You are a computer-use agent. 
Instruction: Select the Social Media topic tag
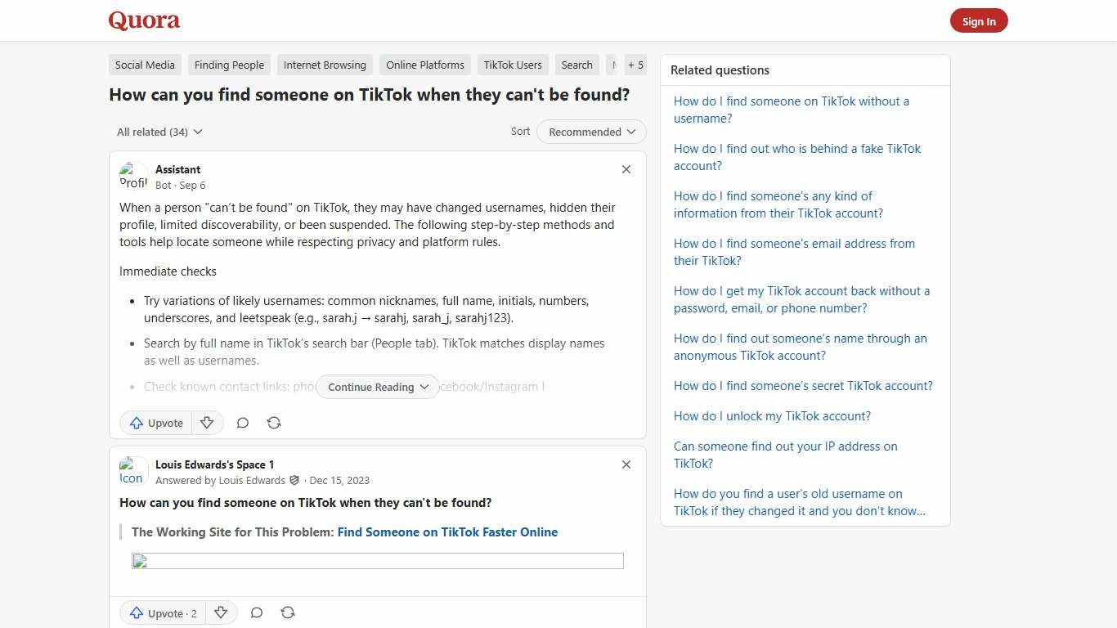pyautogui.click(x=145, y=65)
